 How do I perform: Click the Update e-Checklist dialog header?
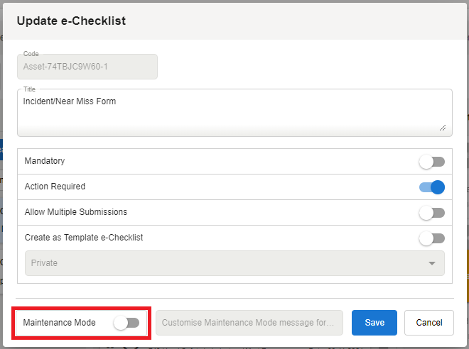point(71,21)
